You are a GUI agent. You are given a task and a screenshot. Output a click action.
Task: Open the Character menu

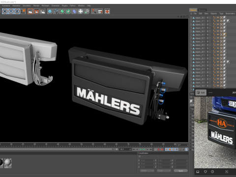coord(56,5)
